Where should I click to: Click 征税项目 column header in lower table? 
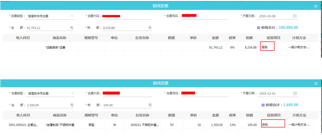(274, 115)
